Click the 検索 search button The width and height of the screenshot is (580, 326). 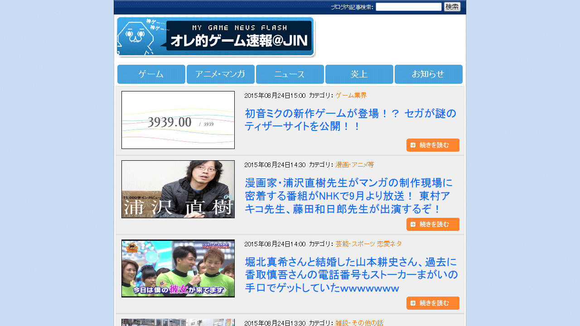pos(451,6)
